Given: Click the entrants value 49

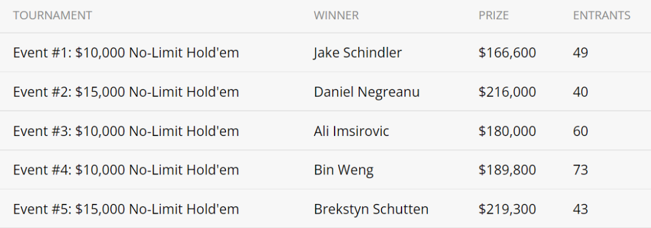Looking at the screenshot, I should [580, 53].
